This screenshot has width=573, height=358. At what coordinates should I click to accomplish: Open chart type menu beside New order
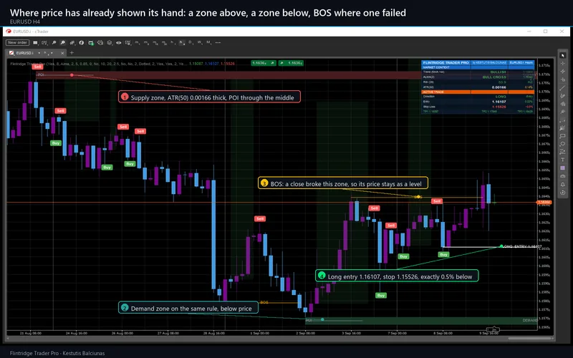click(35, 43)
